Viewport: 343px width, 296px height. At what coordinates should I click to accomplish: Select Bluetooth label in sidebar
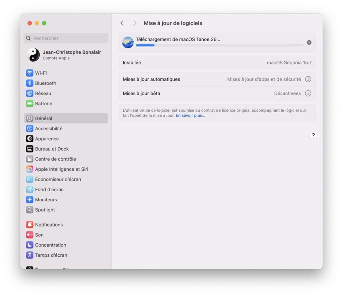pos(46,83)
